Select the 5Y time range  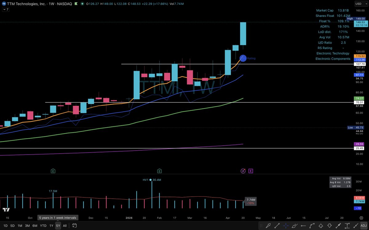click(x=58, y=226)
